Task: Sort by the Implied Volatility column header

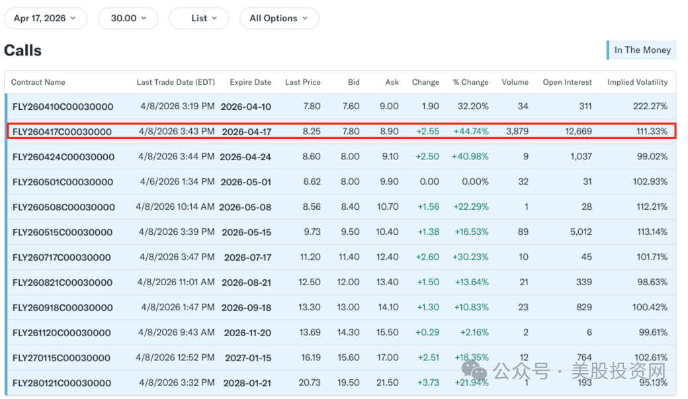Action: pyautogui.click(x=637, y=82)
